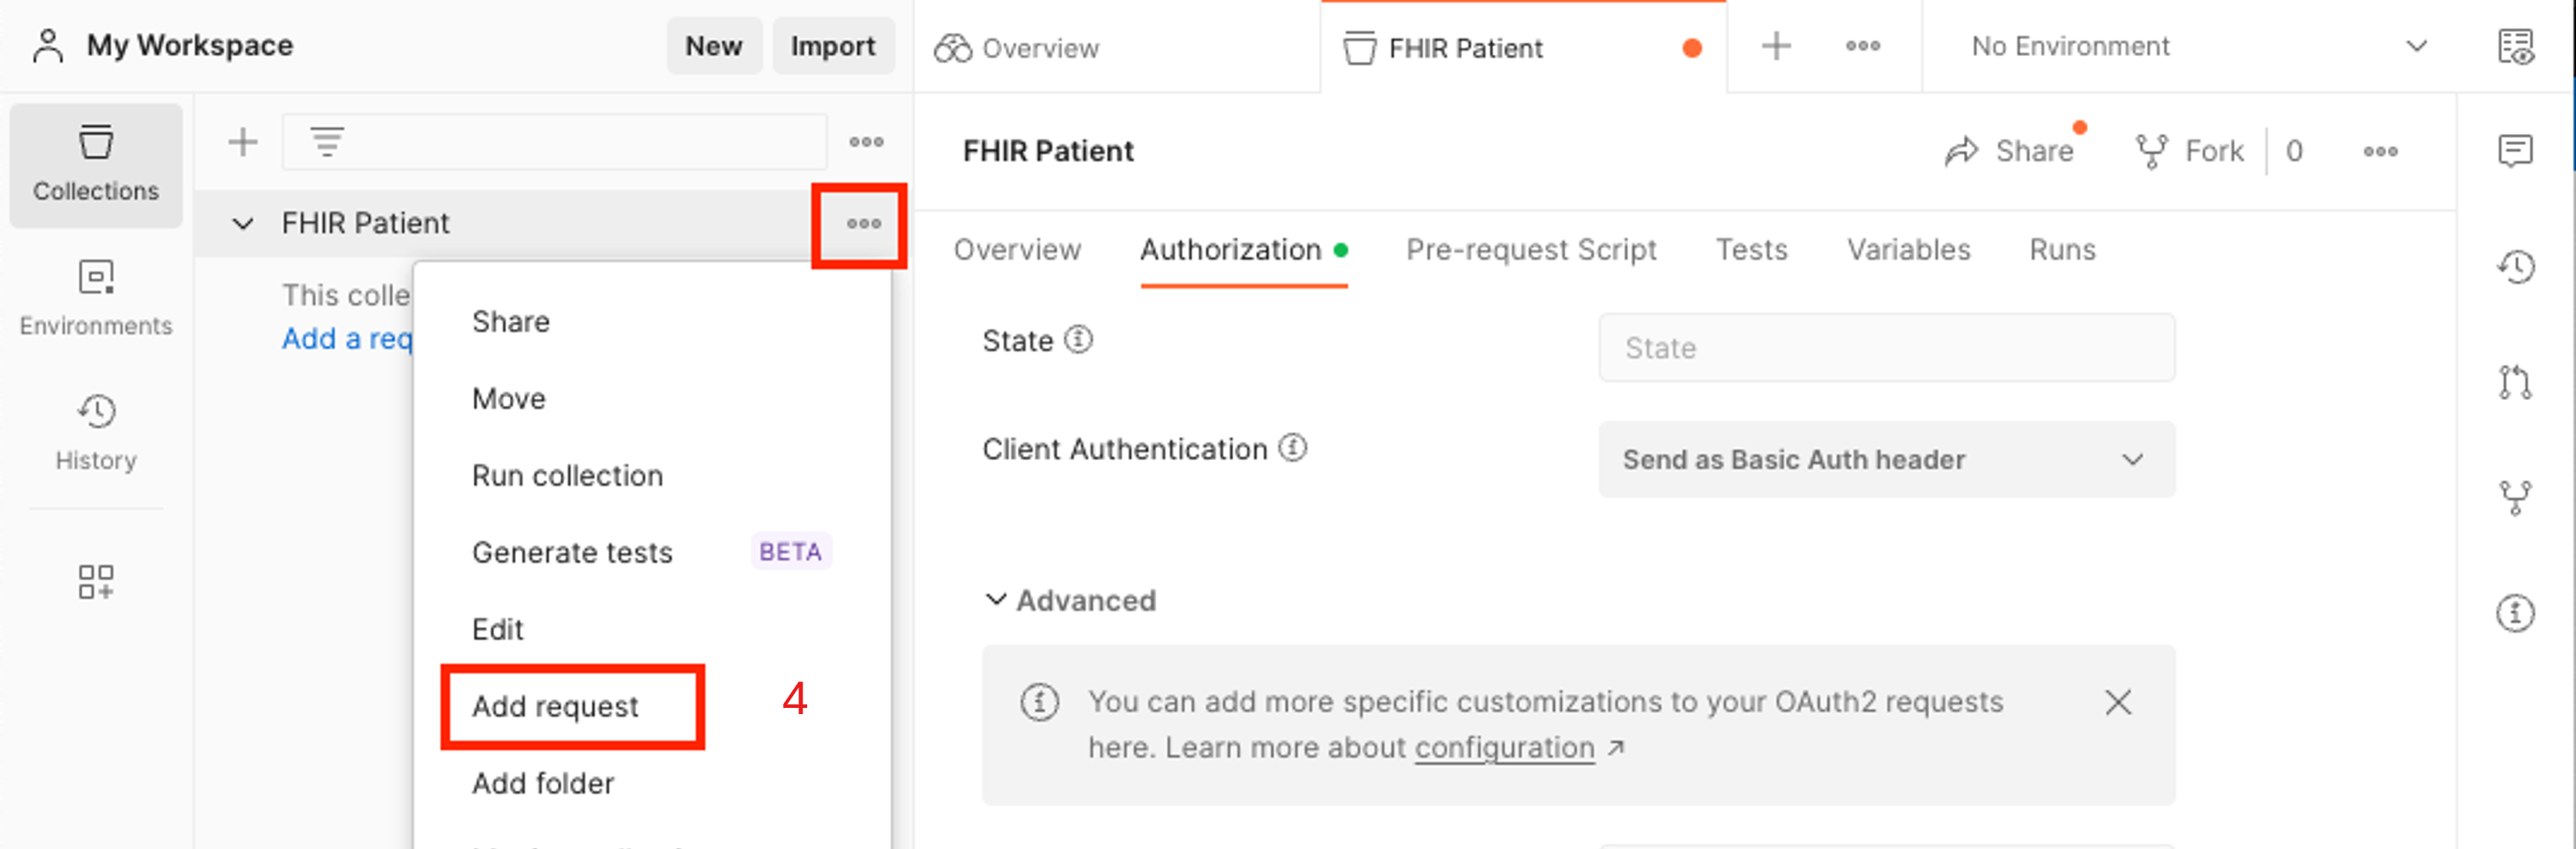The height and width of the screenshot is (849, 2576).
Task: Expand the FHIR Patient collection tree
Action: pos(243,221)
